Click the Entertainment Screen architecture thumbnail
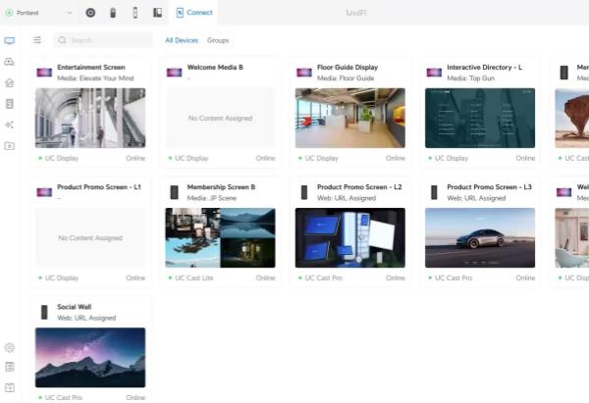 (x=90, y=118)
